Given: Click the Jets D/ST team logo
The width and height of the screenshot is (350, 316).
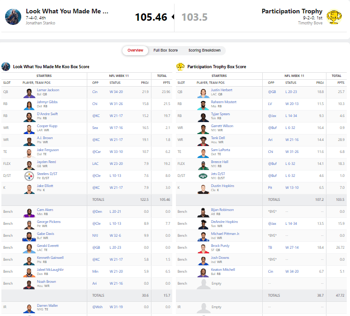Looking at the screenshot, I should click(204, 176).
